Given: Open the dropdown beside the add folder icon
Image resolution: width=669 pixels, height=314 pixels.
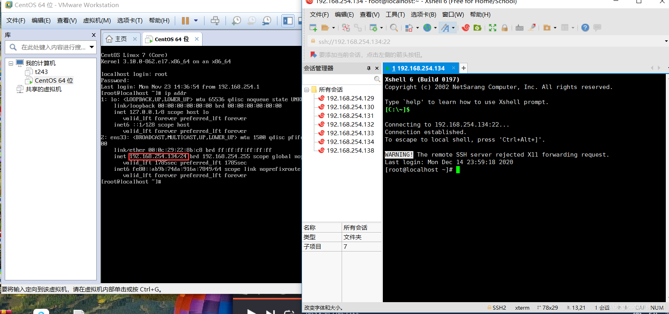Looking at the screenshot, I should [x=555, y=28].
